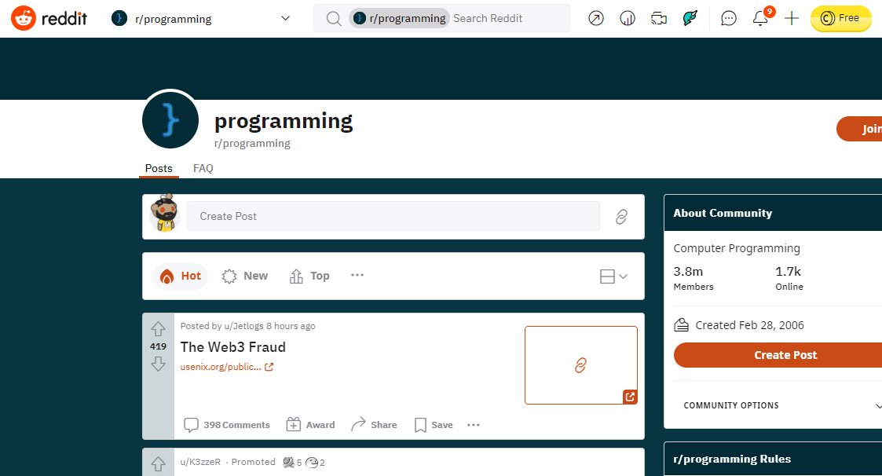Open the Popular arrow icon in header
This screenshot has width=882, height=476.
pos(596,18)
